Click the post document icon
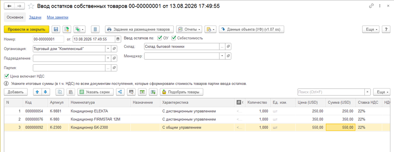The height and width of the screenshot is (152, 394). 67,30
